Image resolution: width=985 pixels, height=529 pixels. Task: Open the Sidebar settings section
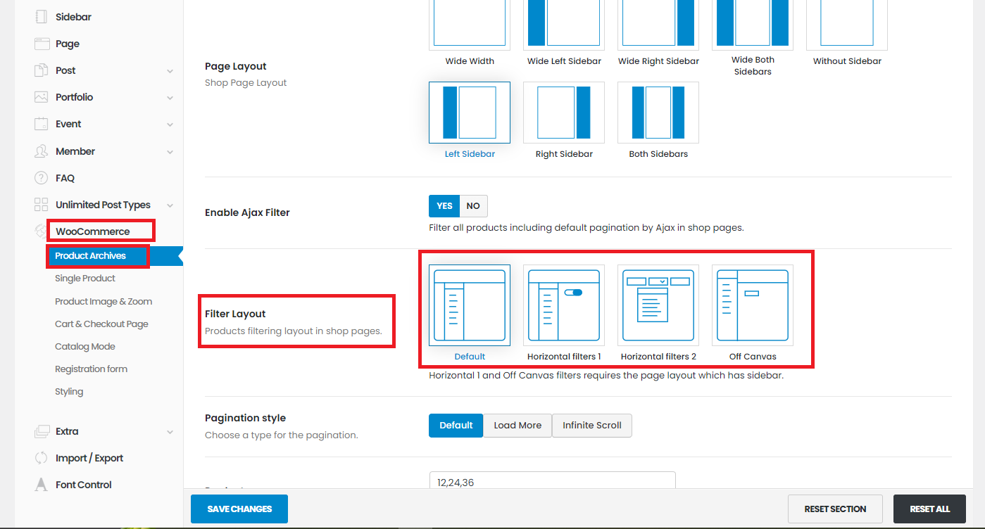[73, 17]
